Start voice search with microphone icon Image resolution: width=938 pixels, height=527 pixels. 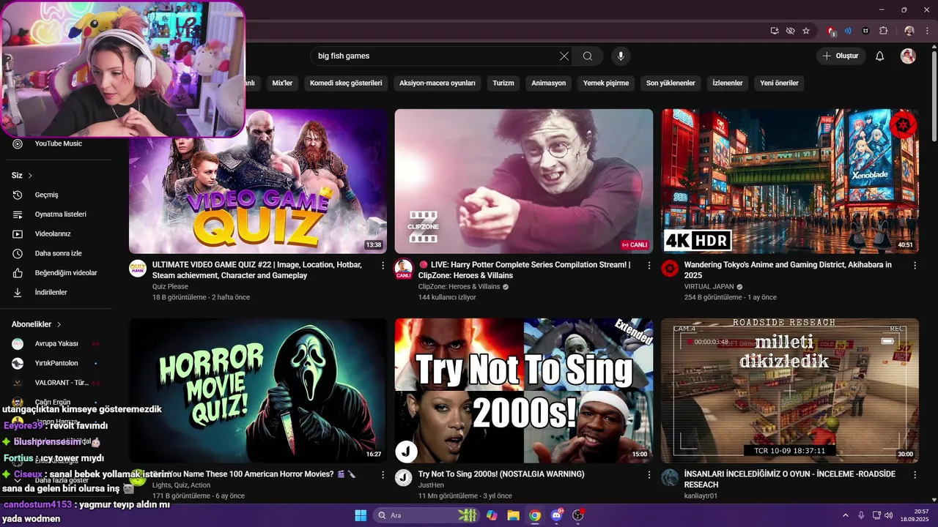coord(621,56)
